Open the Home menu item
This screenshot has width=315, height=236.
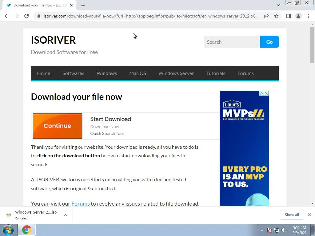[44, 73]
